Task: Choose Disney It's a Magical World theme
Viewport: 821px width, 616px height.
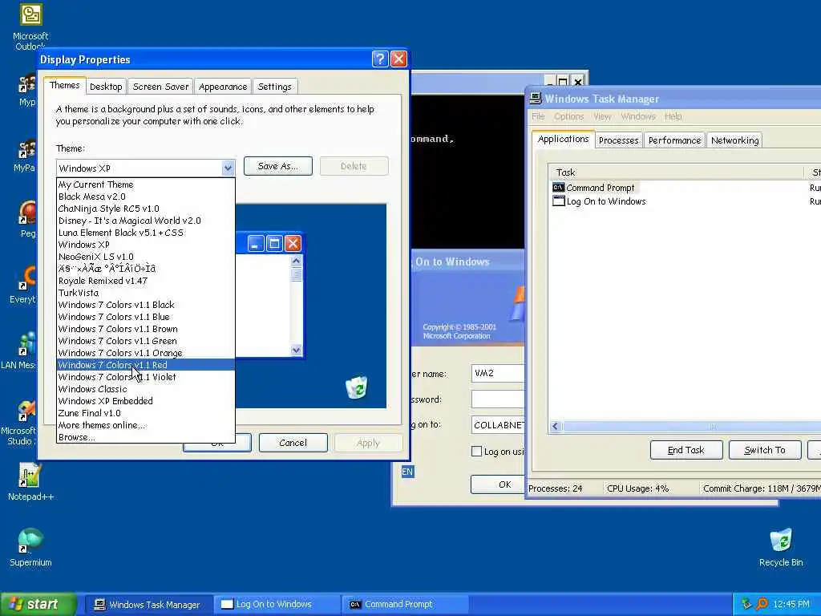Action: coord(146,221)
